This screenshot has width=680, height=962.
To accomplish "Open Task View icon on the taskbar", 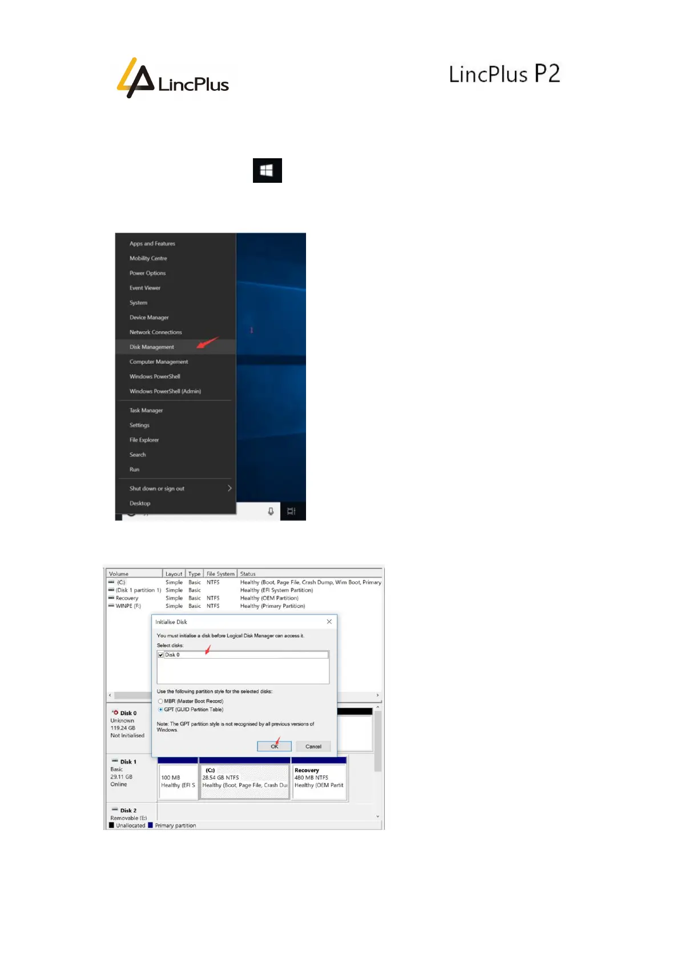I will click(x=291, y=511).
